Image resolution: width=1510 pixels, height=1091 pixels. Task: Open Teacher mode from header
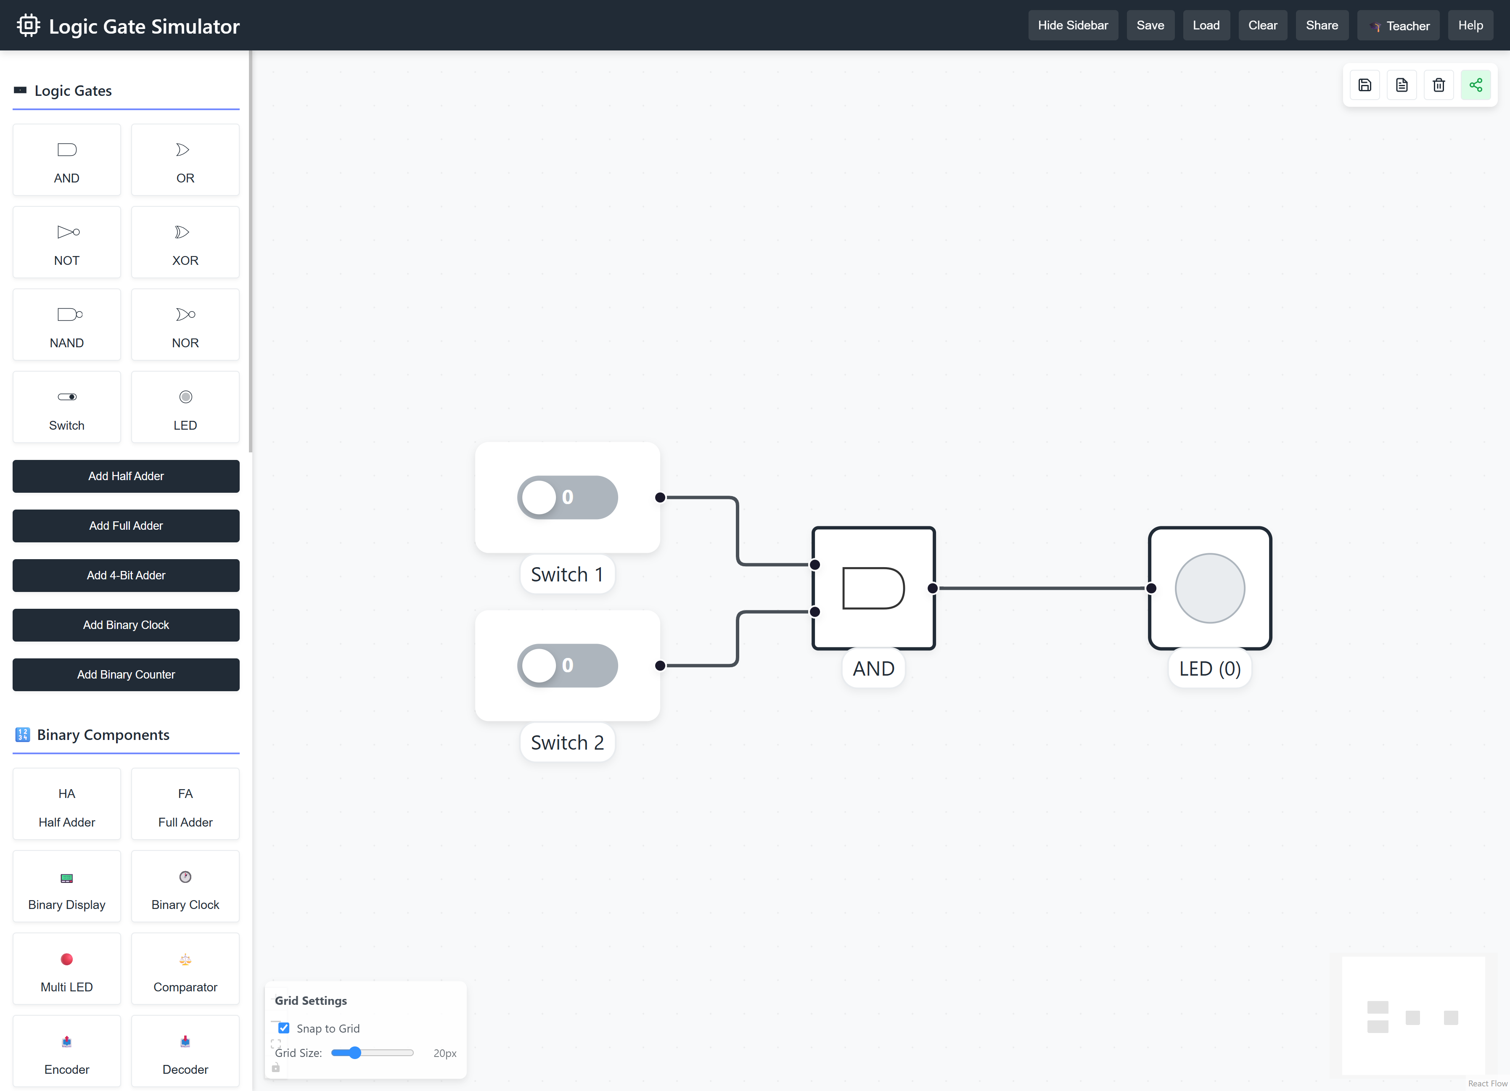pyautogui.click(x=1399, y=26)
